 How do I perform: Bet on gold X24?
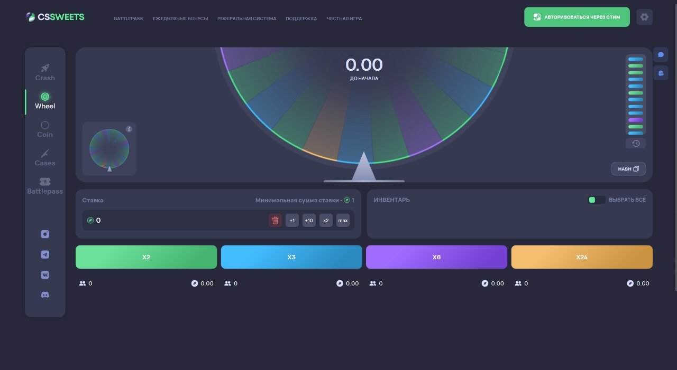582,257
